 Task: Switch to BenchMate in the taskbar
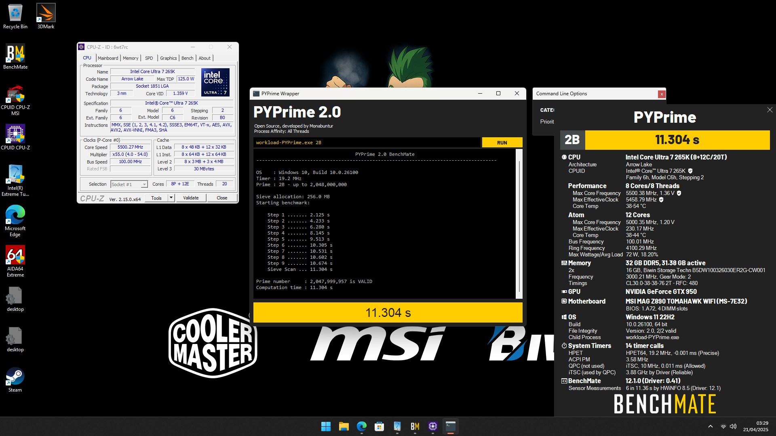415,426
